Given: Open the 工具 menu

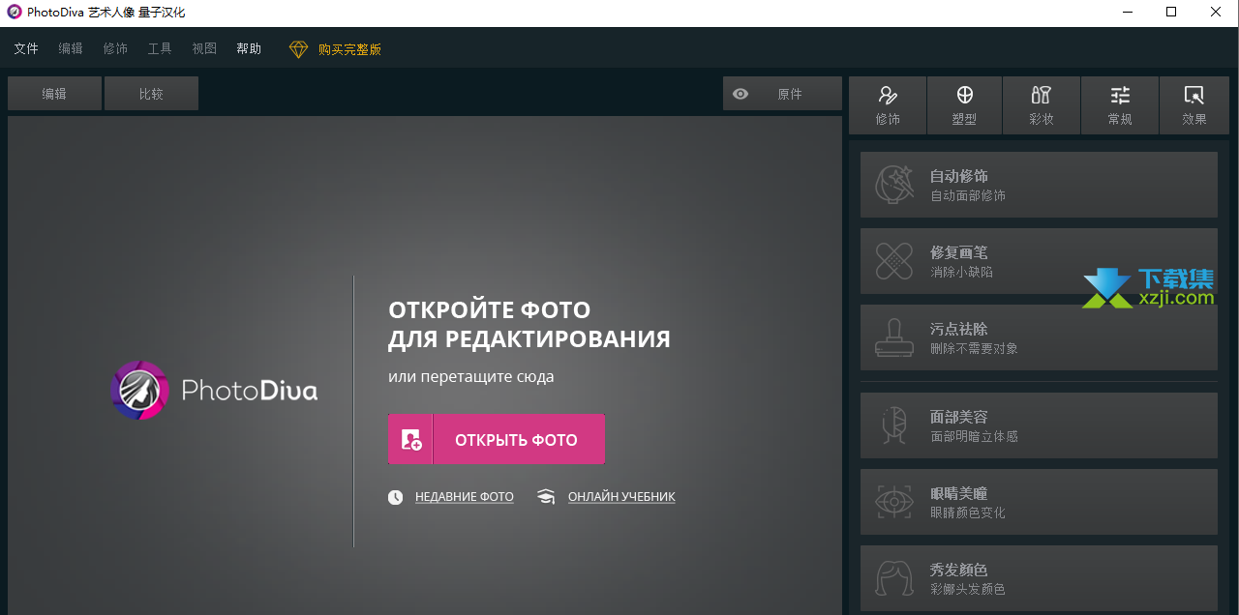Looking at the screenshot, I should pyautogui.click(x=160, y=48).
